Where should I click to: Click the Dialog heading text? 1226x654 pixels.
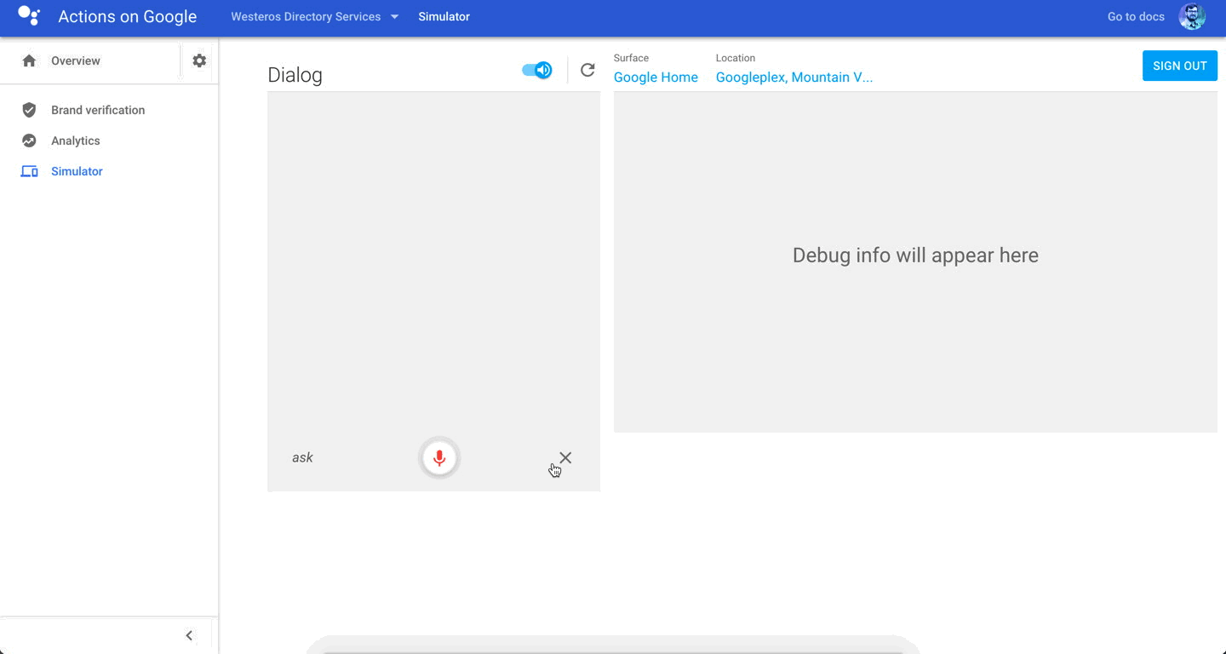tap(295, 75)
